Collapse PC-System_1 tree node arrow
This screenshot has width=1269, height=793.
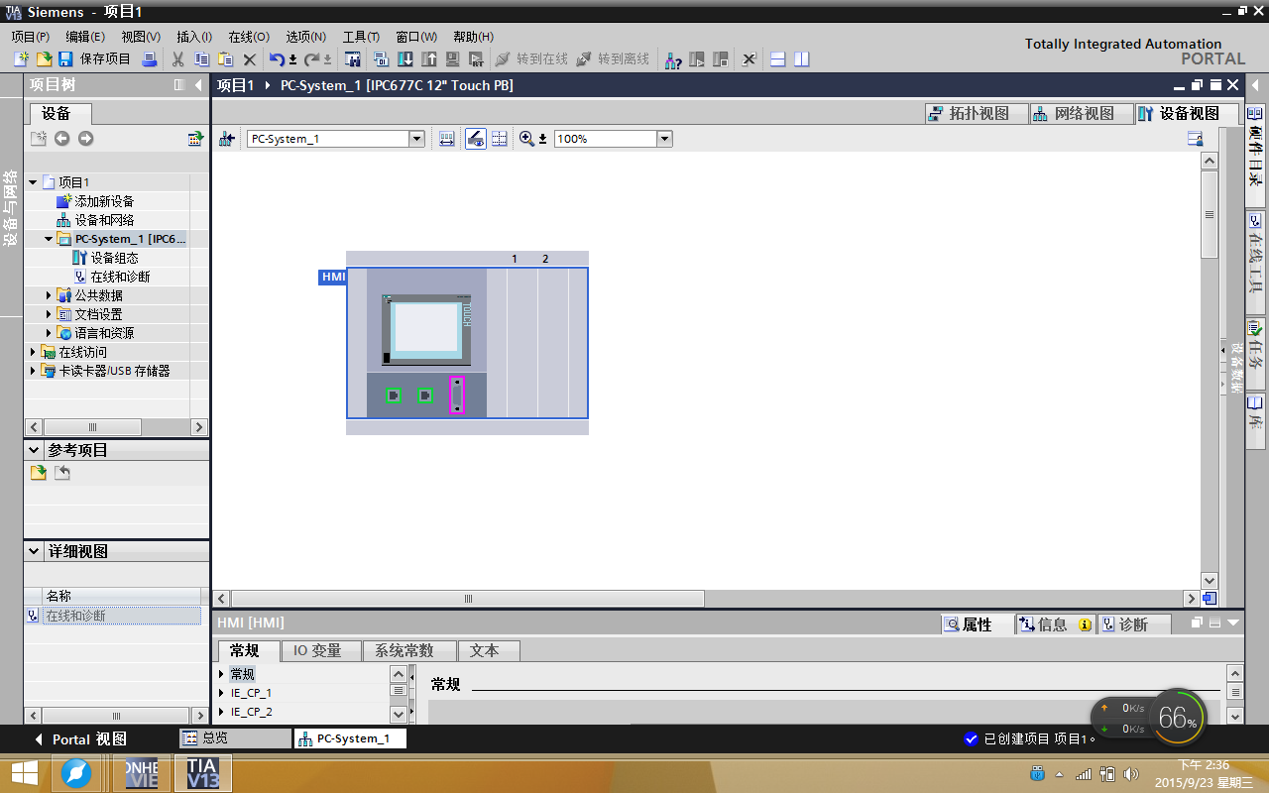click(x=49, y=239)
